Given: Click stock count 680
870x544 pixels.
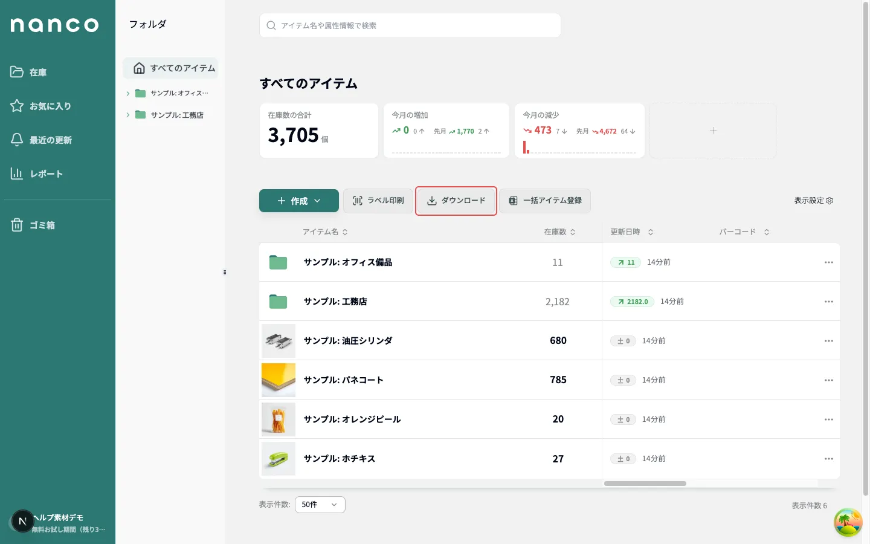Looking at the screenshot, I should (558, 341).
